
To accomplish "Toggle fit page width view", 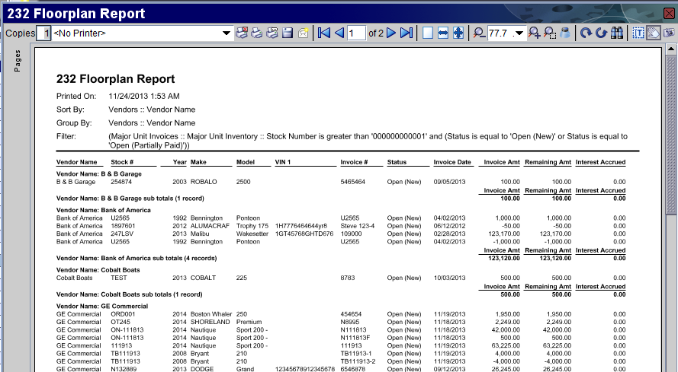I will (x=443, y=33).
